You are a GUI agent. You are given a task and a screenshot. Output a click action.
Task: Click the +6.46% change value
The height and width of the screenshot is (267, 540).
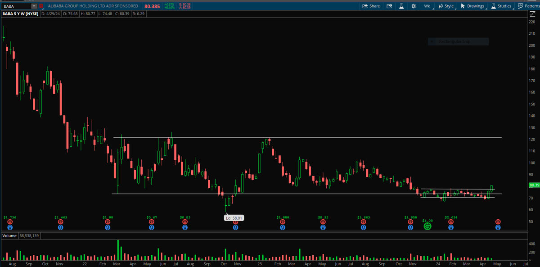pos(169,8)
